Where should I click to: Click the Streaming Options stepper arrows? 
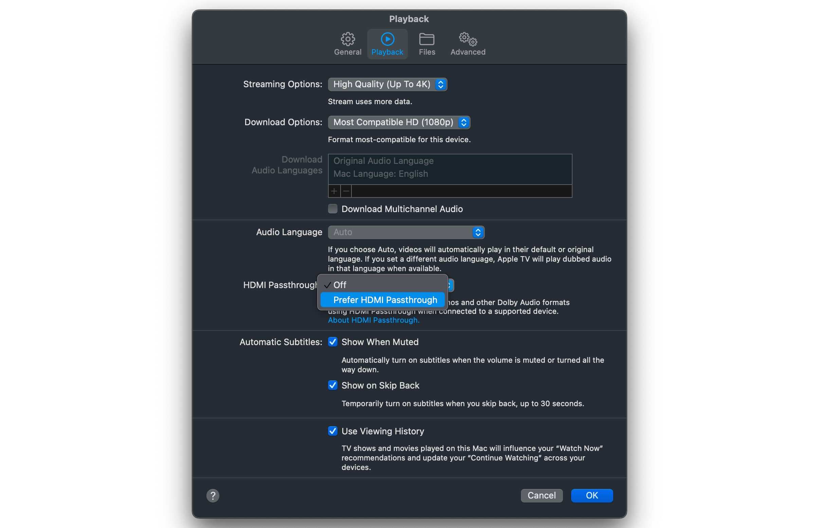(x=440, y=84)
